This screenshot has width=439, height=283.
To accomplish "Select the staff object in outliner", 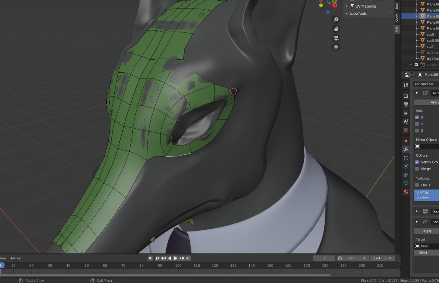I will point(430,46).
